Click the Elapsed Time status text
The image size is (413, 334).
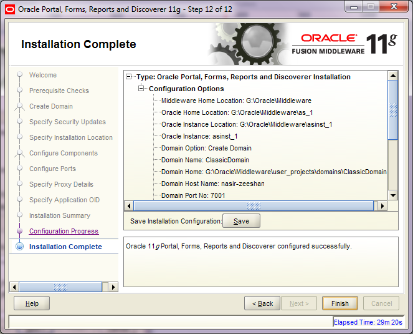click(368, 322)
